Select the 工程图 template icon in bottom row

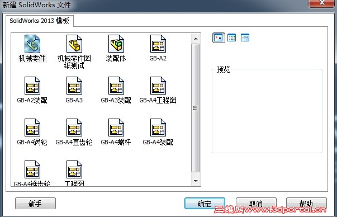(74, 169)
